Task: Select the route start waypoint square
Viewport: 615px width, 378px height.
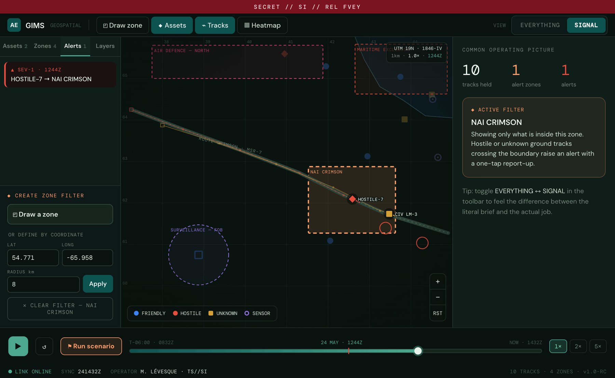Action: (131, 110)
